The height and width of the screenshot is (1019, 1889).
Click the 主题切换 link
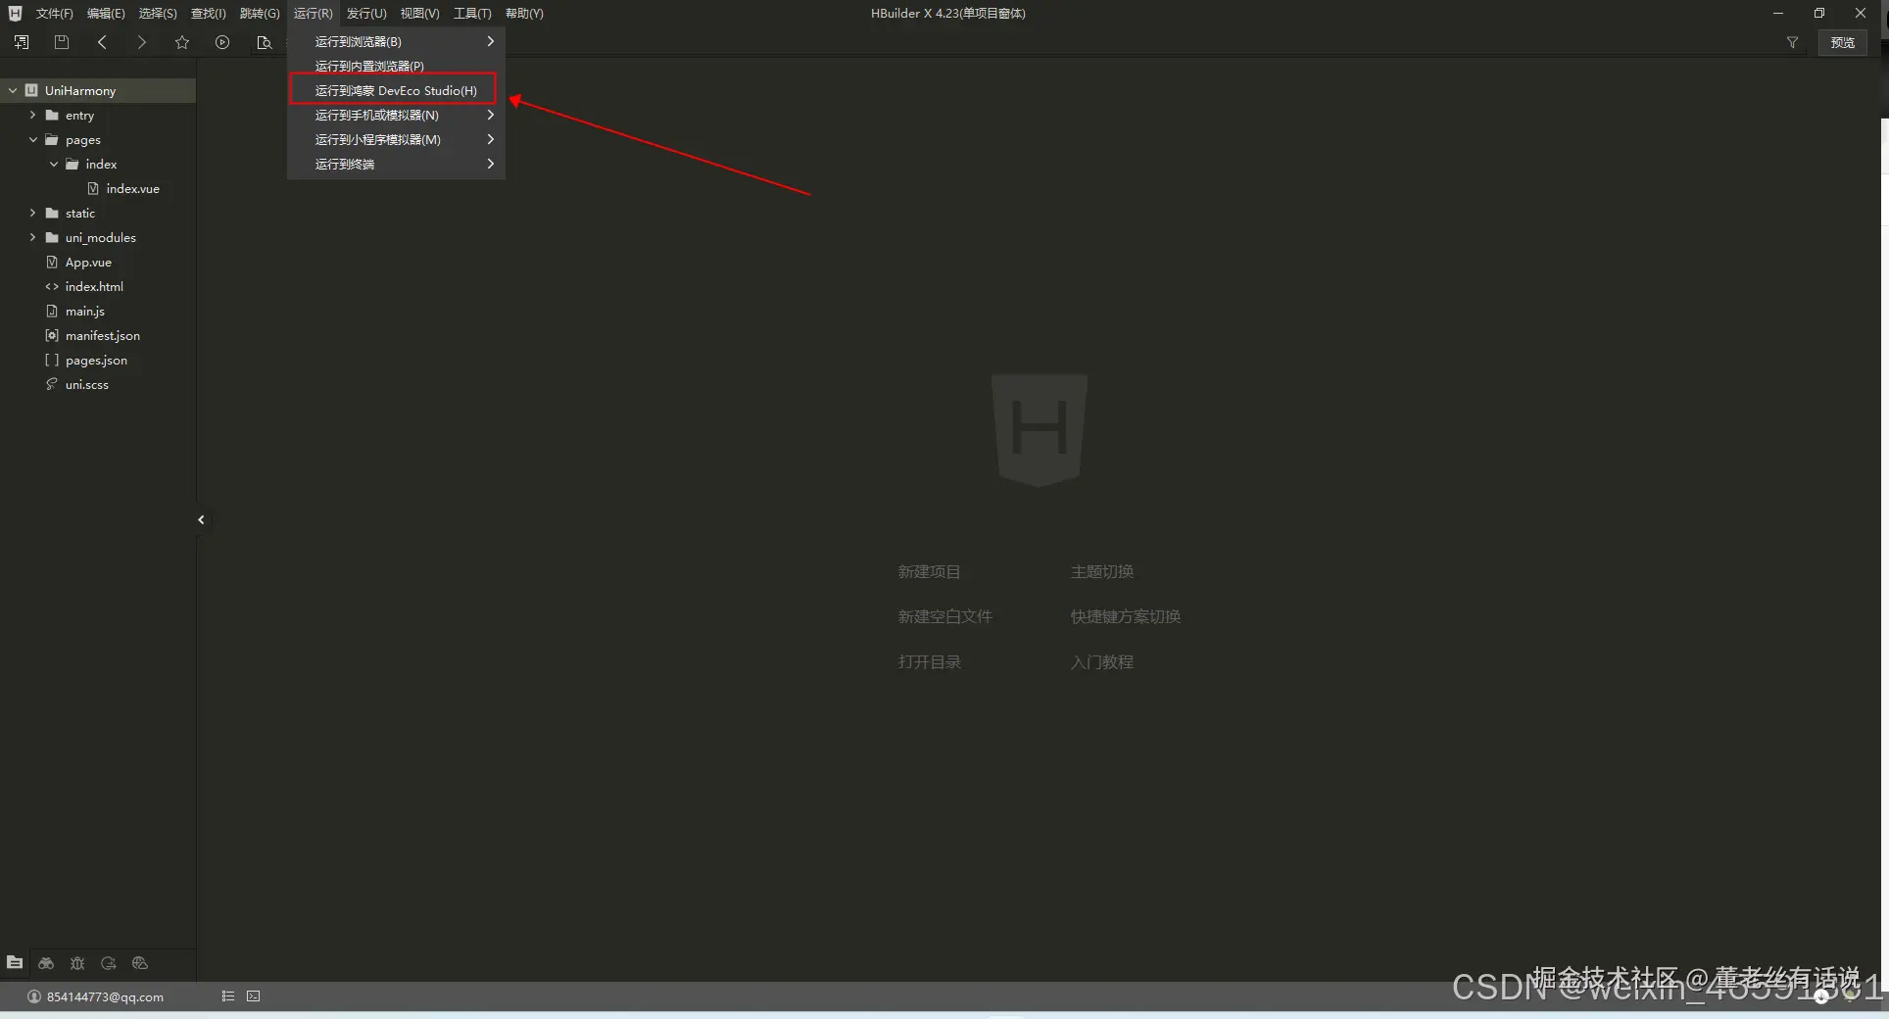tap(1101, 571)
